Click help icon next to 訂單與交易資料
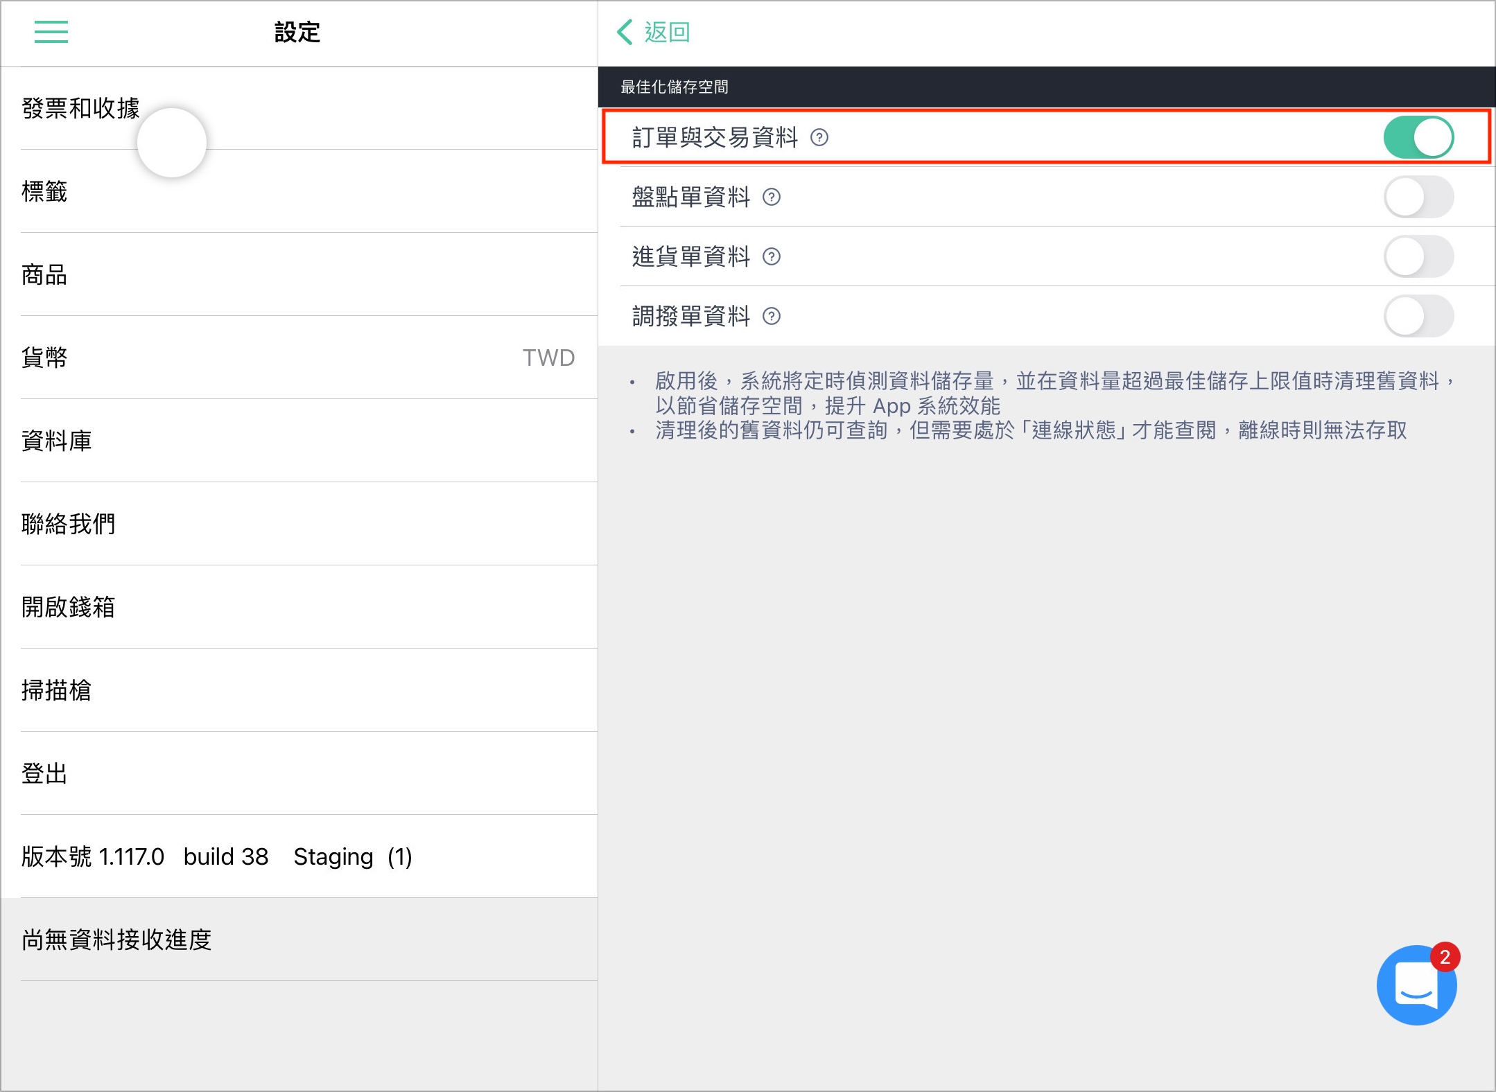Image resolution: width=1496 pixels, height=1092 pixels. click(819, 137)
